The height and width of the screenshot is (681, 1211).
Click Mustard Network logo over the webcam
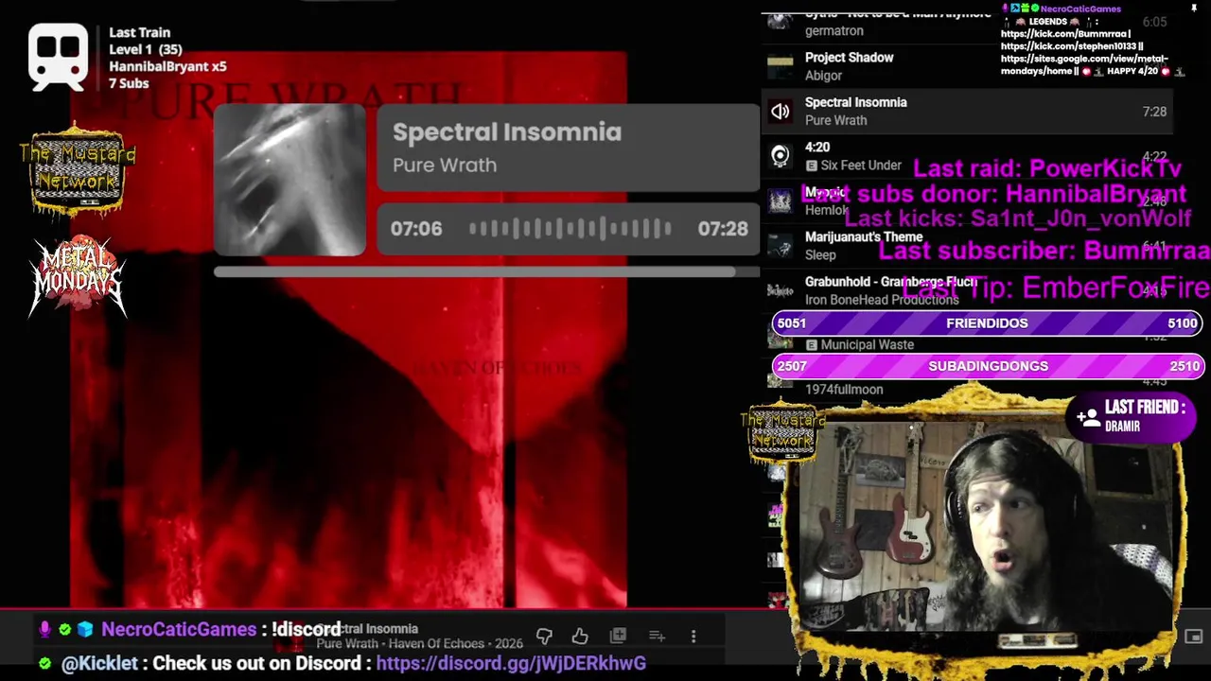[781, 431]
